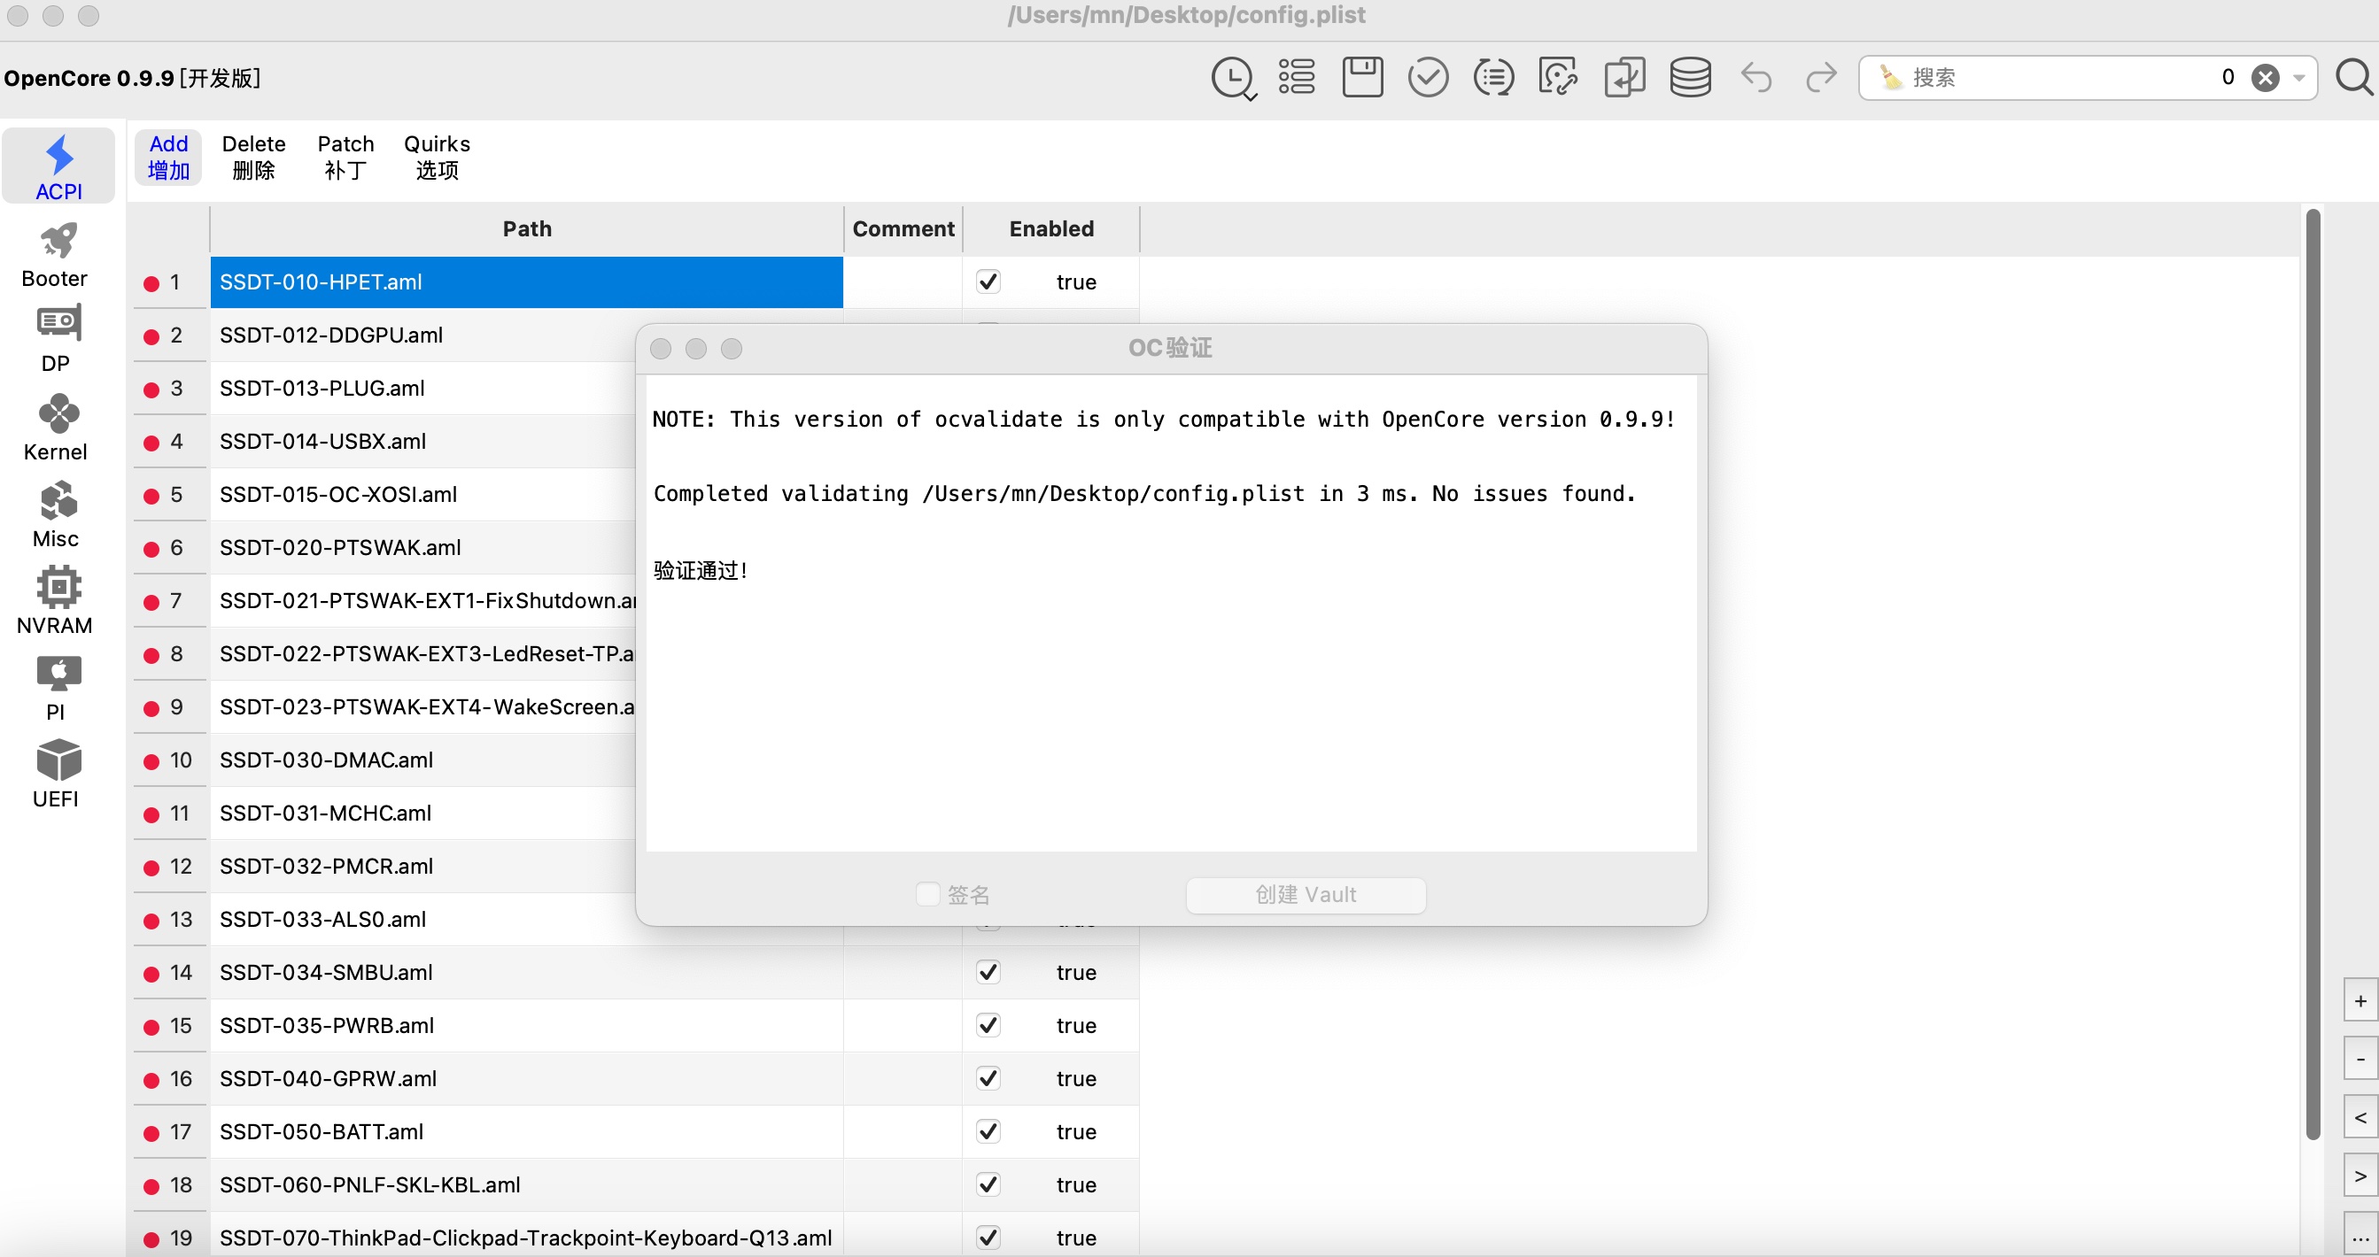The image size is (2379, 1257).
Task: Toggle Enabled checkbox for SSDT-034-SMBU.aml
Action: [988, 972]
